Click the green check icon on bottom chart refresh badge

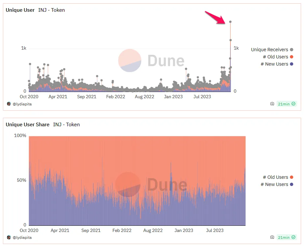click(293, 237)
